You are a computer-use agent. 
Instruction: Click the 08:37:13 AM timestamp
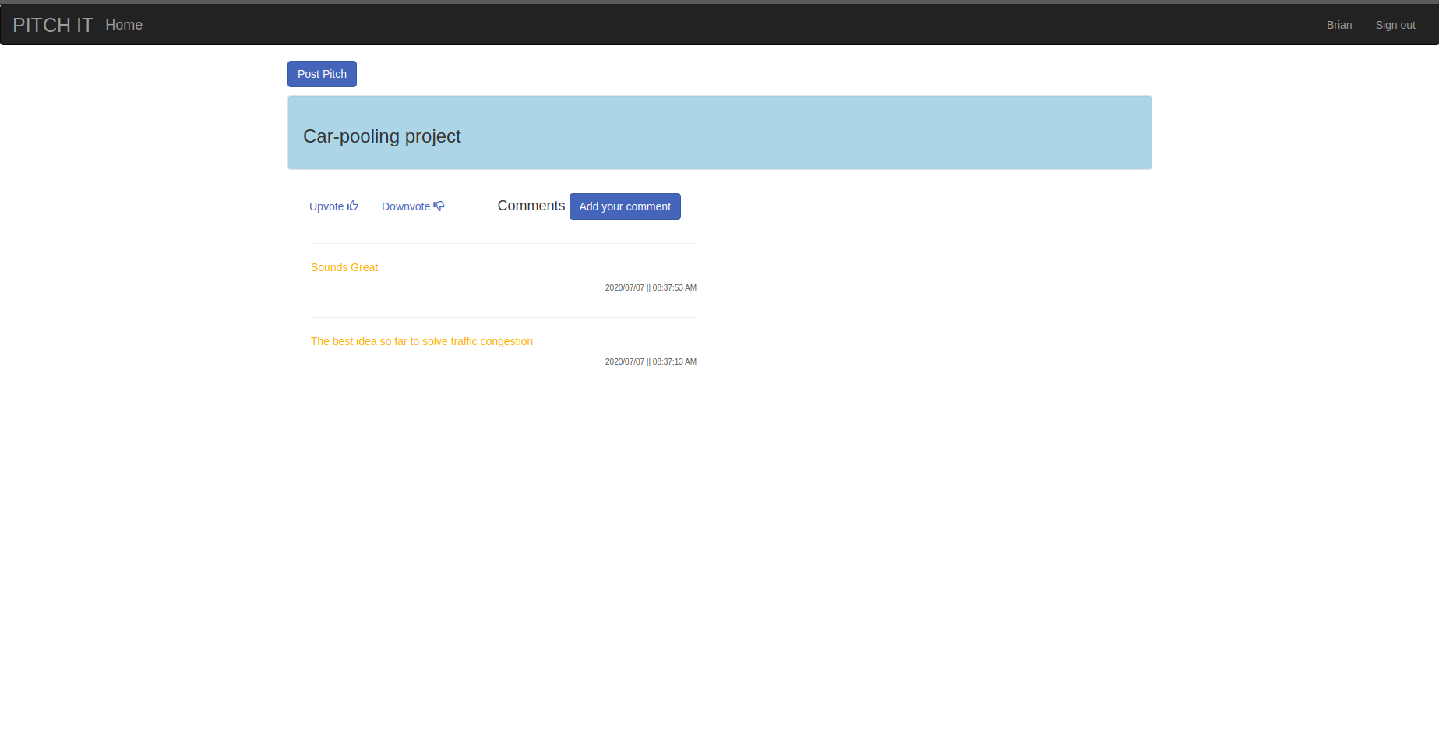[x=651, y=361]
